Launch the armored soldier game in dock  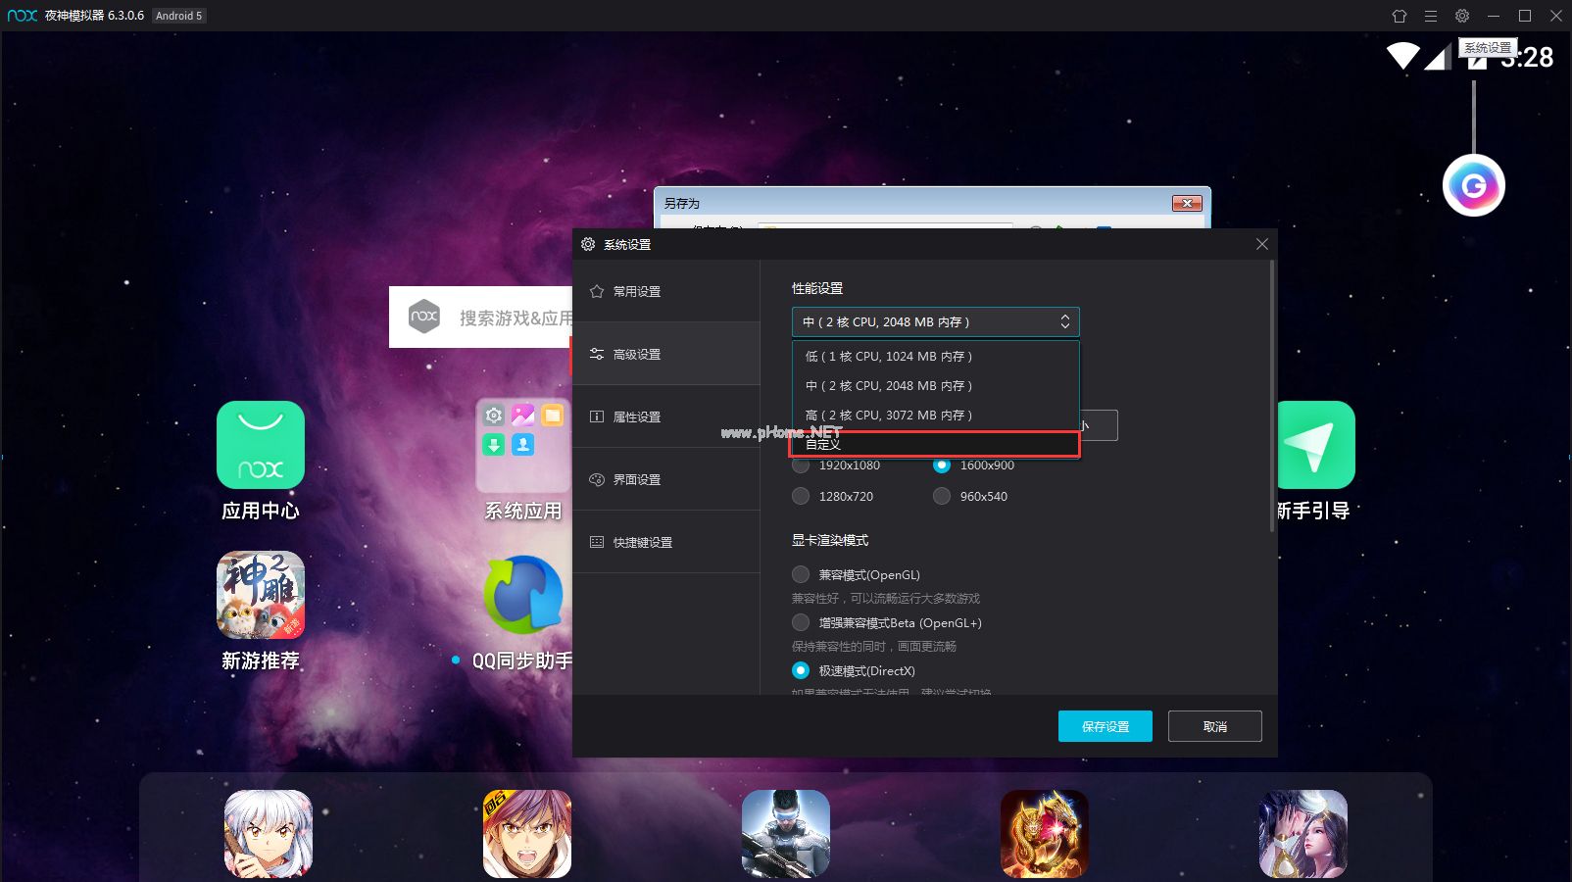[x=786, y=834]
